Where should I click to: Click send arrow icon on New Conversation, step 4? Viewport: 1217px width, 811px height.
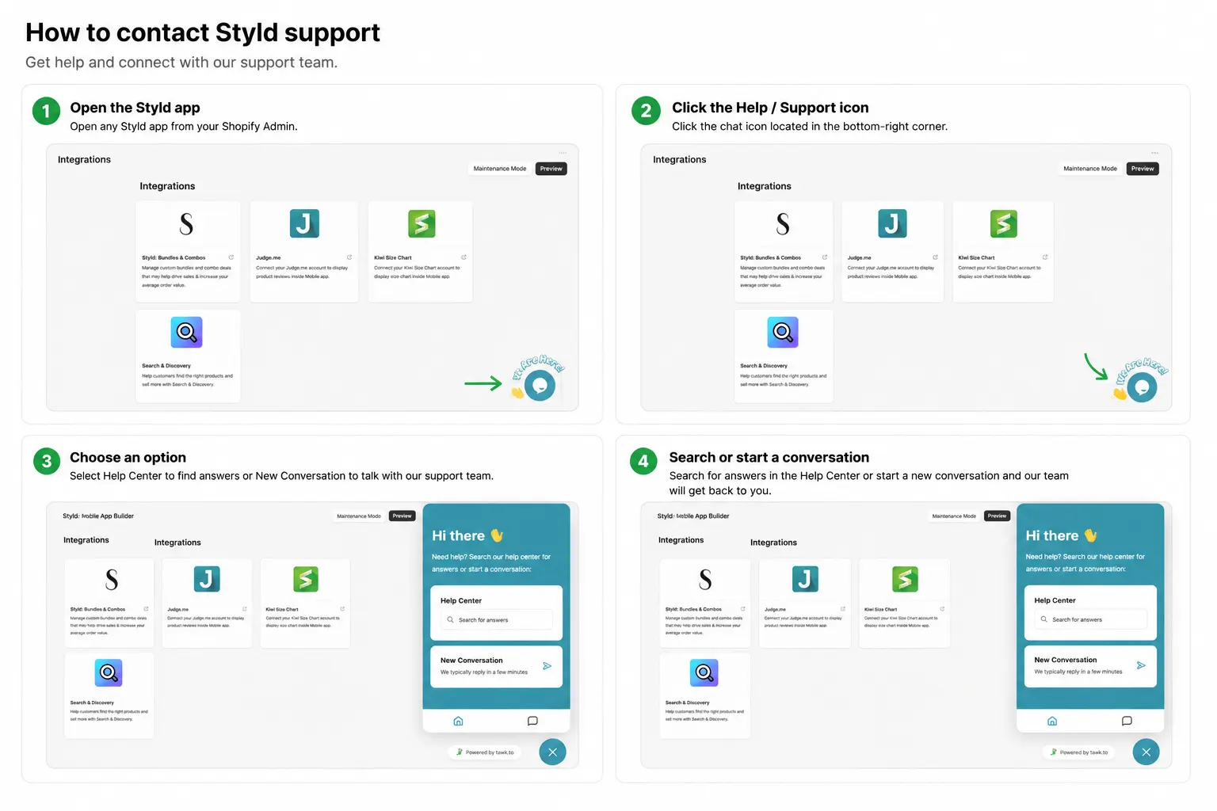(x=1141, y=665)
